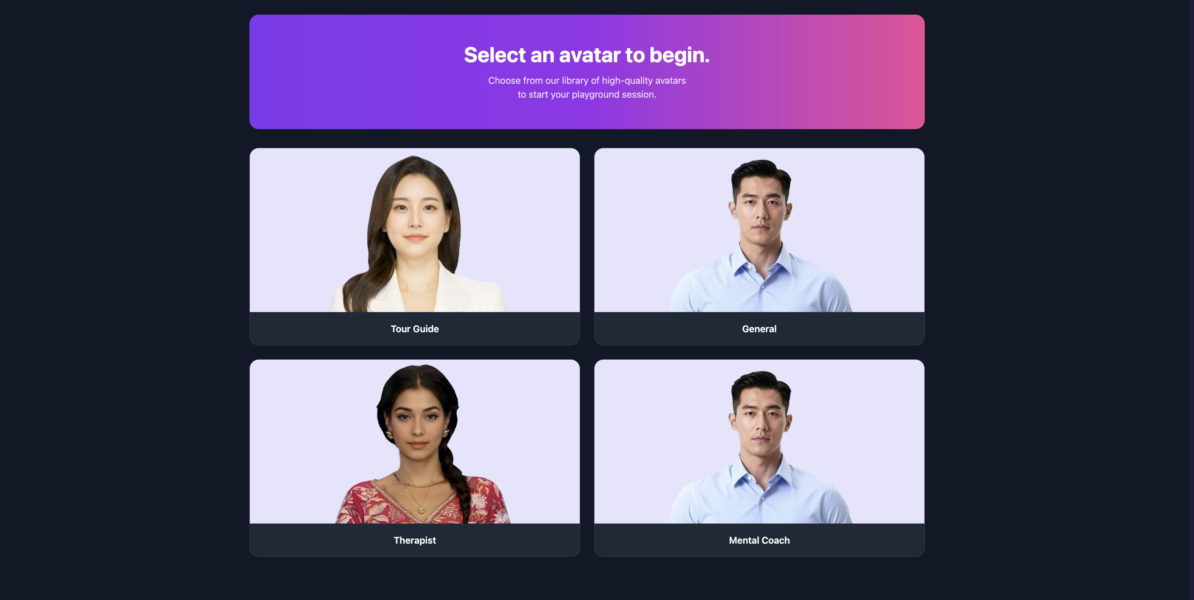Click the Tour Guide woman's face
The image size is (1194, 600).
click(415, 213)
